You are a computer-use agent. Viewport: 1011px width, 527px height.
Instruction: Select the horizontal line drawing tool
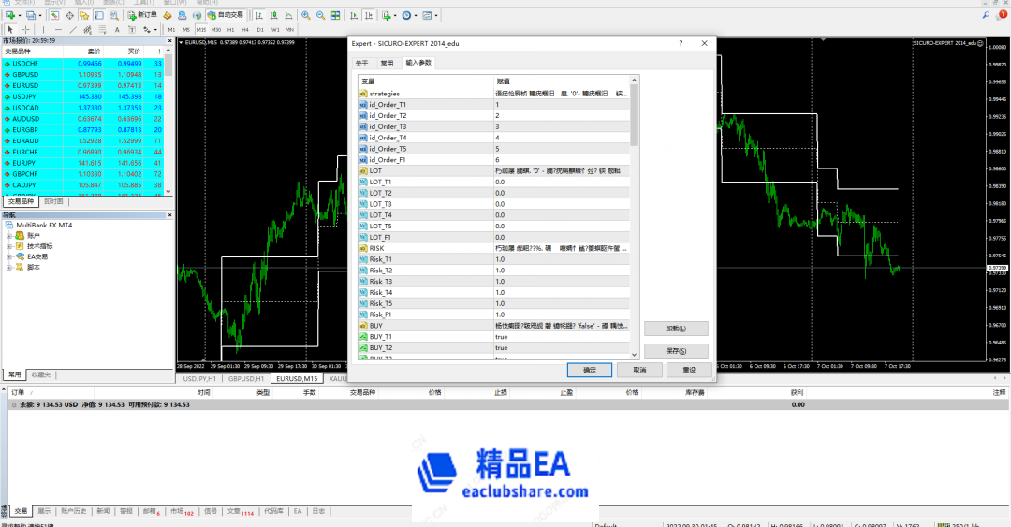(59, 30)
